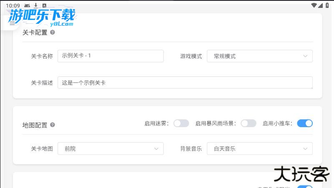The width and height of the screenshot is (334, 188).
Task: Enable the 启用暴风雨场景 switch
Action: pyautogui.click(x=249, y=123)
